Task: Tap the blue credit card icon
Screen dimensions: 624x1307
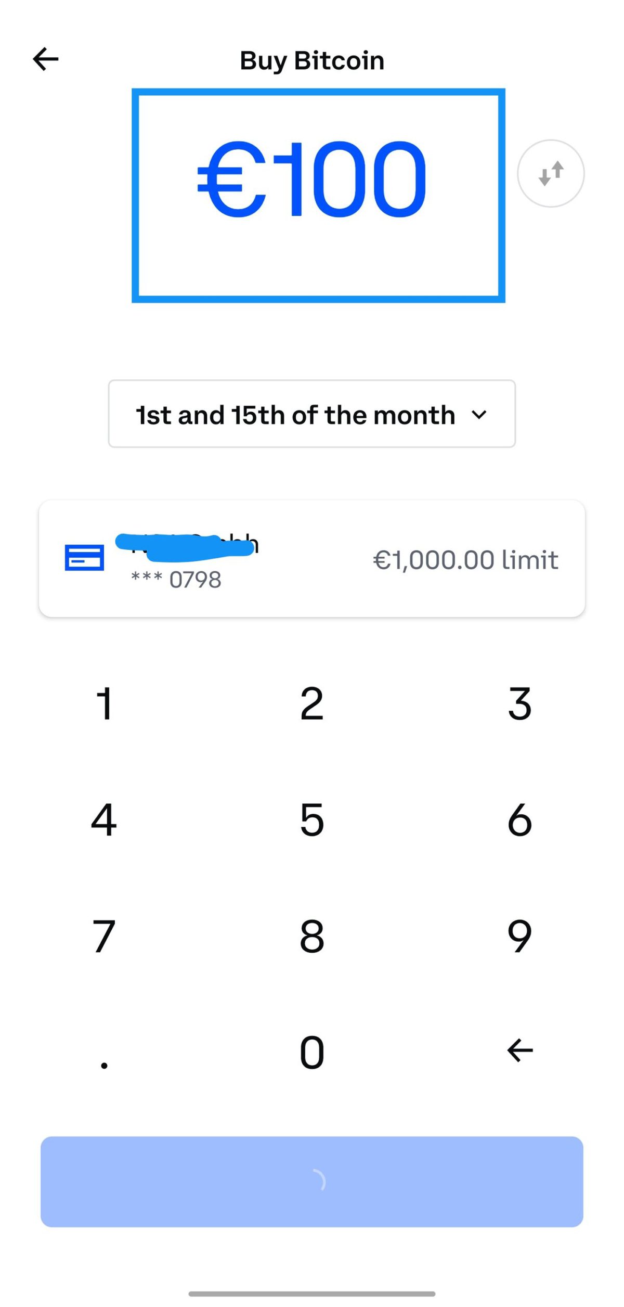Action: (84, 558)
